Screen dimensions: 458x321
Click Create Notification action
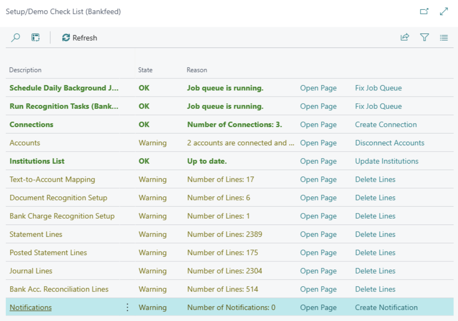click(386, 307)
